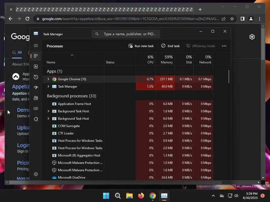Select the All search tab in Google
270x202 pixels.
click(17, 53)
